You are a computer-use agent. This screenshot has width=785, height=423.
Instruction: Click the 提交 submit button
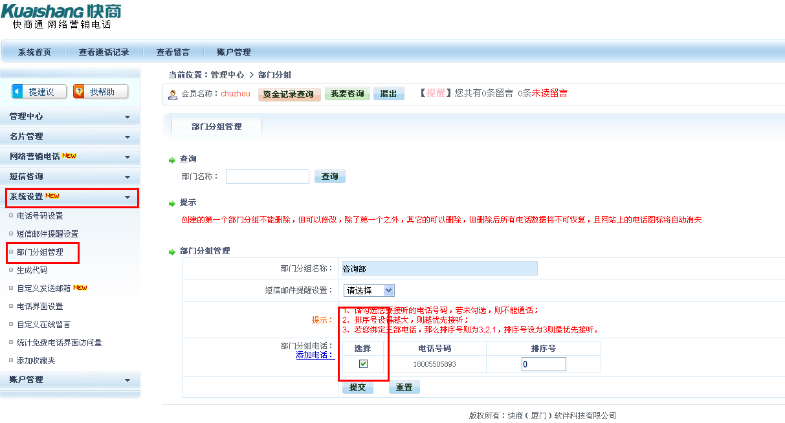(357, 387)
